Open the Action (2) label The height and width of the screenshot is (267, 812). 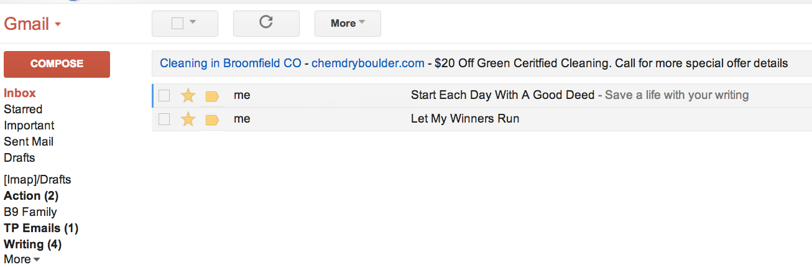pyautogui.click(x=31, y=196)
